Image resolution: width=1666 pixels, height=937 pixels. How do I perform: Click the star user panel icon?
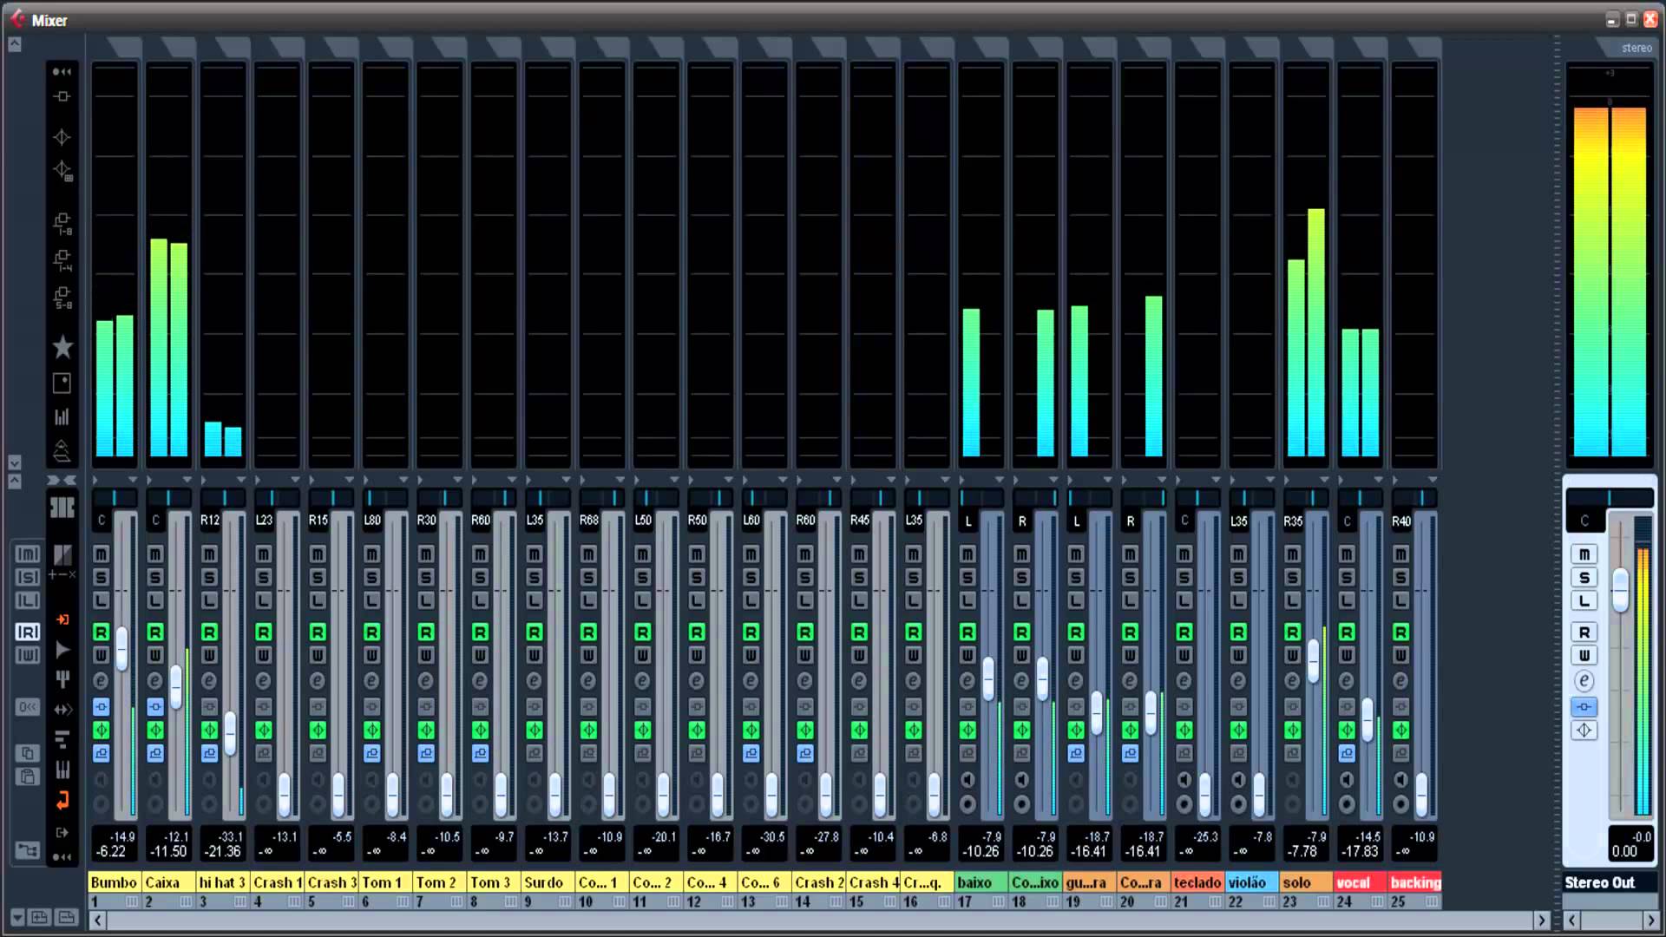click(x=62, y=348)
